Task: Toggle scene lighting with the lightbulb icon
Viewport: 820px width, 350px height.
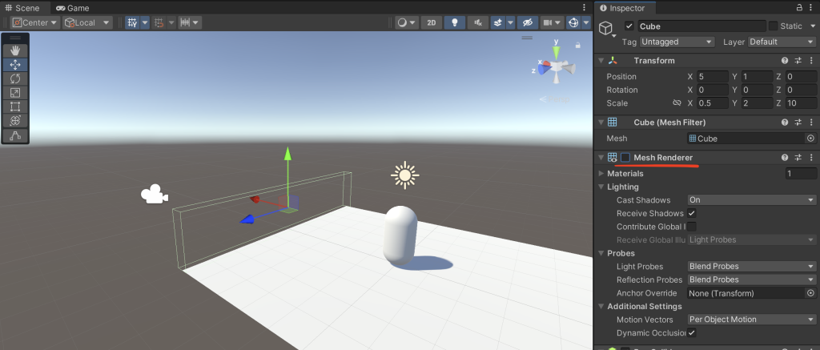Action: tap(456, 22)
